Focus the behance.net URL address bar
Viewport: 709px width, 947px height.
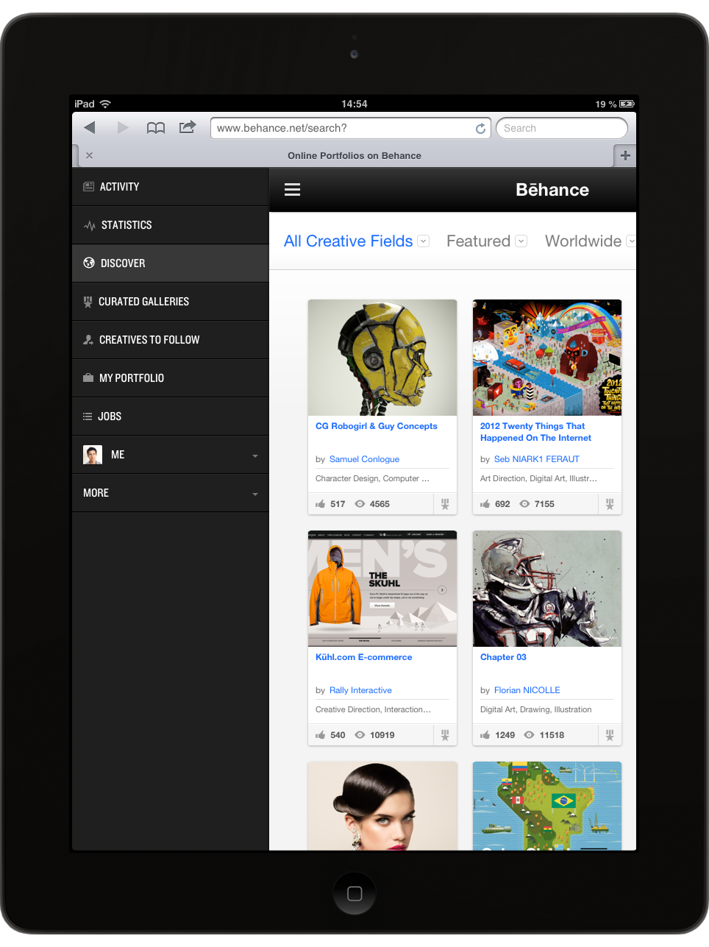point(350,128)
